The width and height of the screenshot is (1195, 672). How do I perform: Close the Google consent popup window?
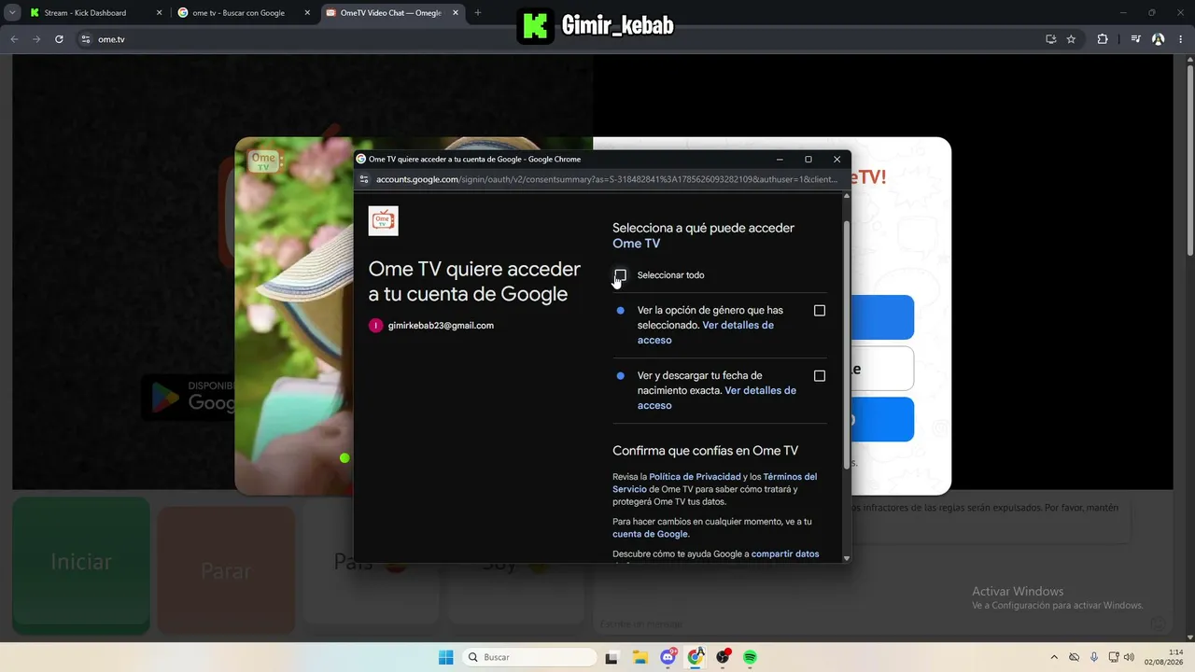tap(836, 160)
